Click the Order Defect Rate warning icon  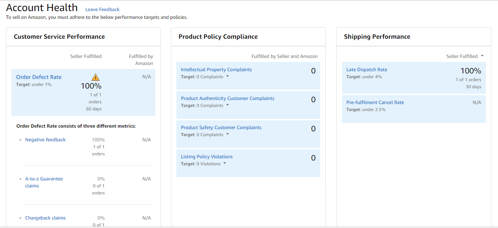click(x=95, y=77)
